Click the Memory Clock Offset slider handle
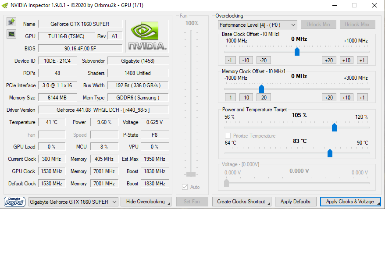This screenshot has height=266, width=385. (261, 89)
